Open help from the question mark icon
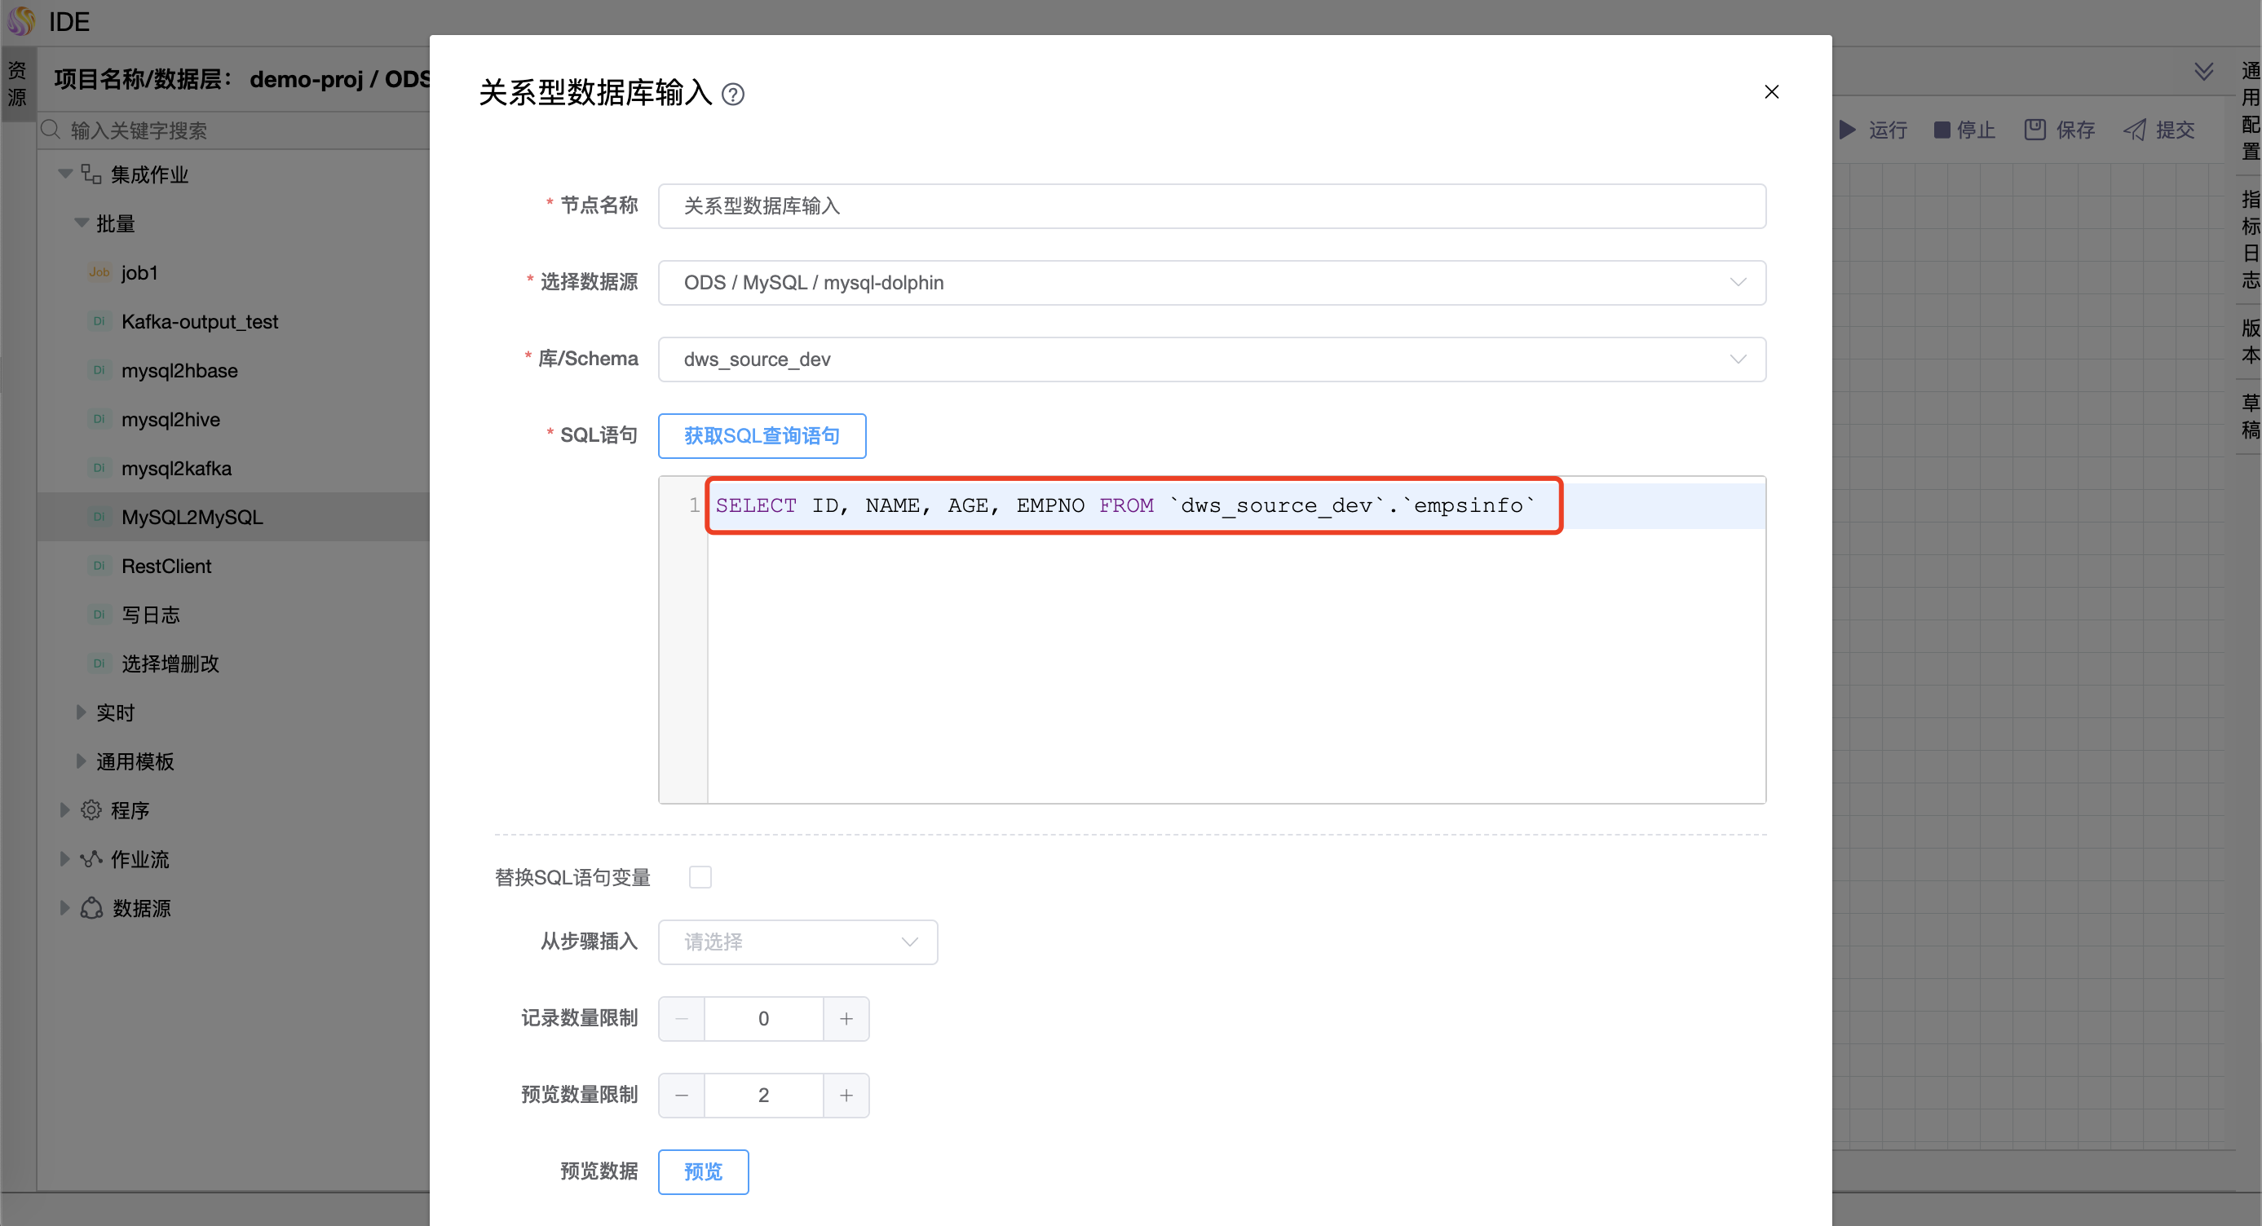Viewport: 2262px width, 1226px height. tap(734, 94)
